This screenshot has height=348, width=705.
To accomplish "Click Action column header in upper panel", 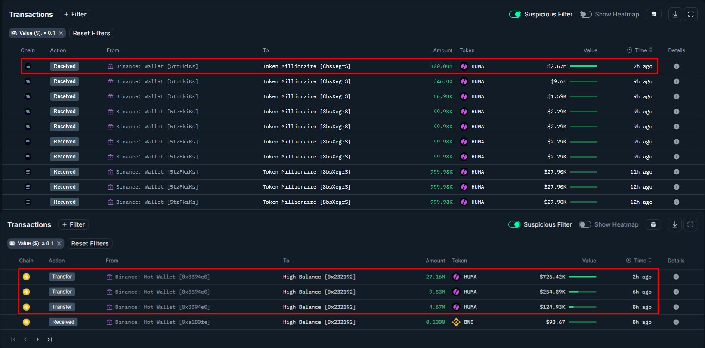I will click(58, 50).
